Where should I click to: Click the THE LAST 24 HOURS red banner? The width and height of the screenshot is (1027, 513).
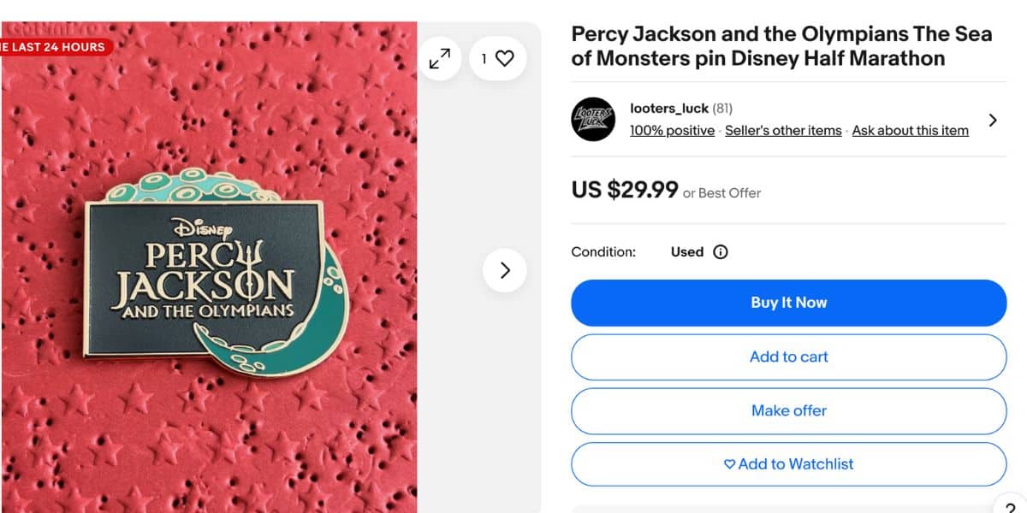point(51,47)
